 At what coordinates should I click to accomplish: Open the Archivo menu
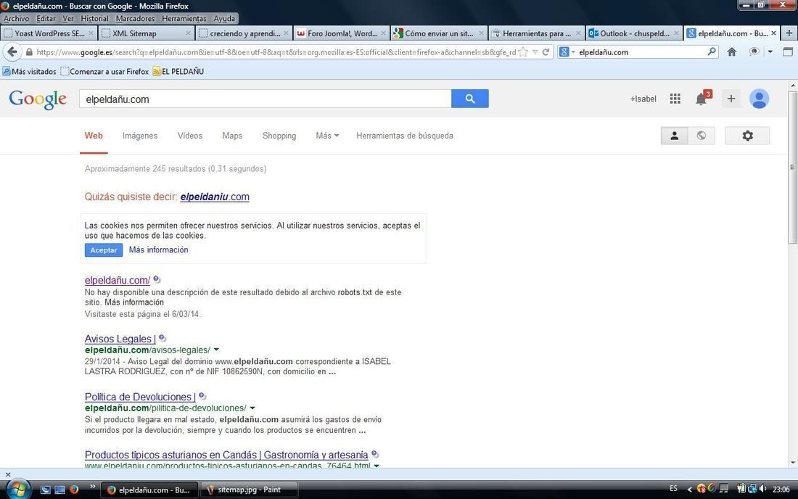pyautogui.click(x=16, y=18)
